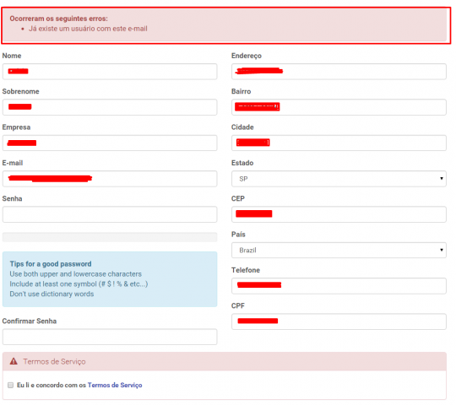This screenshot has height=405, width=456.
Task: Click the Estado dropdown arrow
Action: point(442,178)
